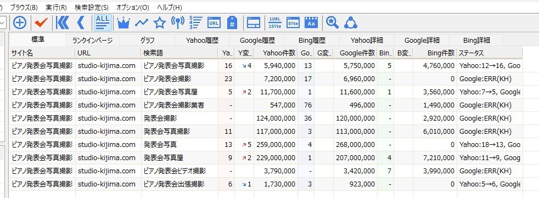Expand the dropdown arrow left of plus icon
539x198 pixels.
(2, 22)
